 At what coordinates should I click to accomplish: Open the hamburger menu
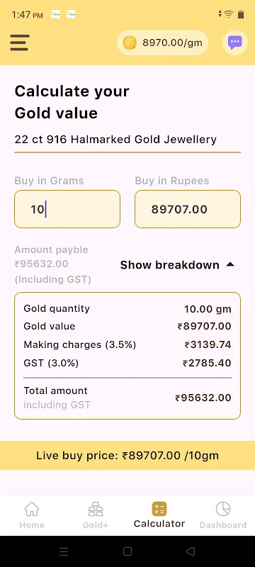[x=20, y=43]
